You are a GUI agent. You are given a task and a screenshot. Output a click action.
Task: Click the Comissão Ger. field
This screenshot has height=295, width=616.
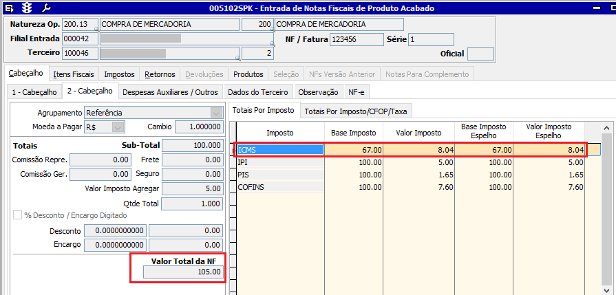click(100, 174)
